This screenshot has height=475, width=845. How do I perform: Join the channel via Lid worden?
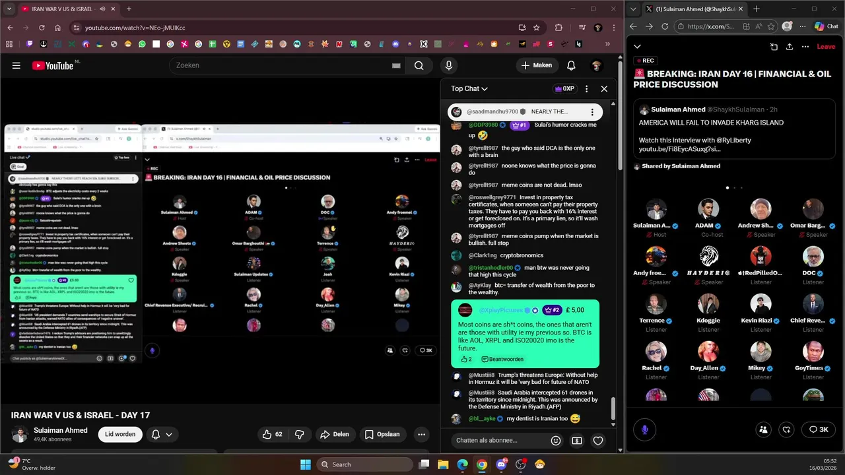pyautogui.click(x=120, y=434)
